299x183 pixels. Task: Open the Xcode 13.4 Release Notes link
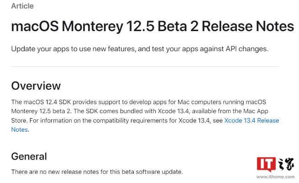click(x=252, y=121)
